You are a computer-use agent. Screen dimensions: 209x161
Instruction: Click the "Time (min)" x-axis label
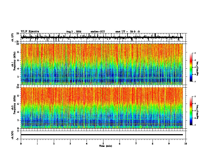click(106, 146)
